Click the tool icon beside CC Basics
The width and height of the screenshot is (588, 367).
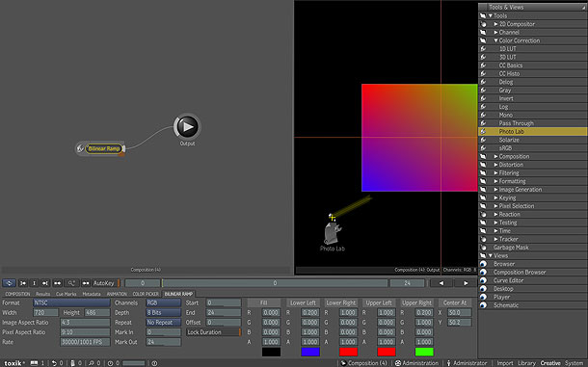483,66
